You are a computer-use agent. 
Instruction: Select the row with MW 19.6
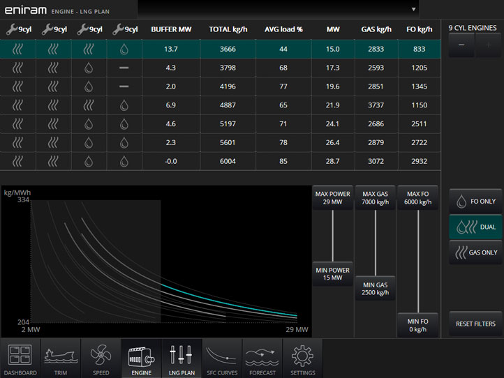point(220,86)
